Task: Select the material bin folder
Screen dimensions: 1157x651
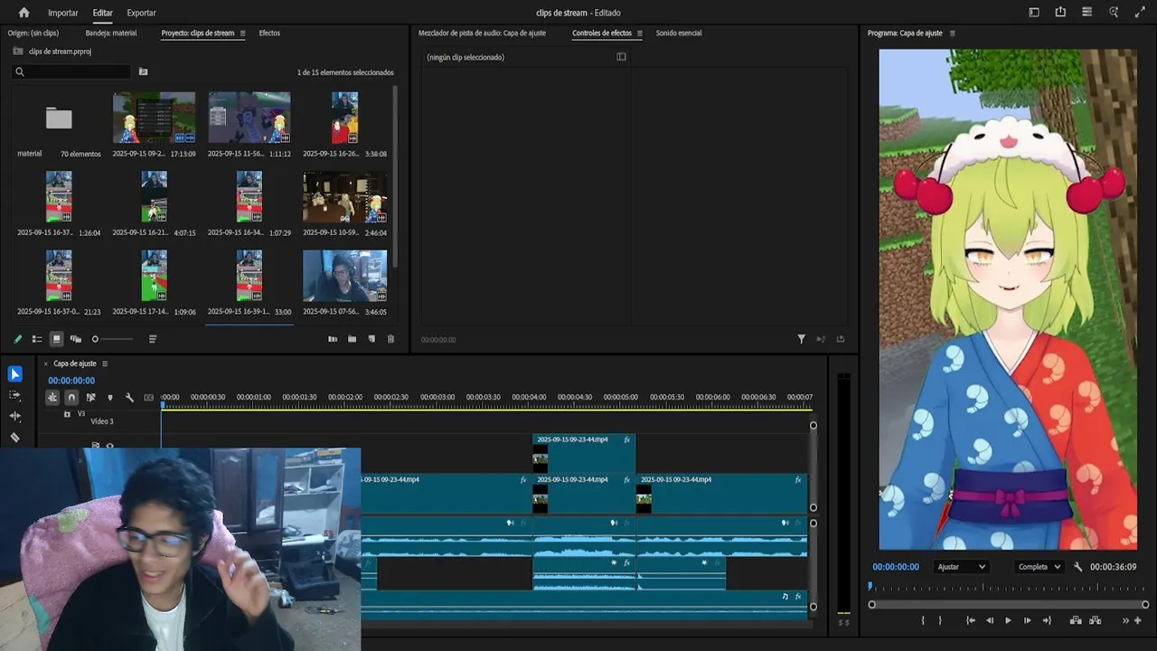Action: [x=59, y=118]
